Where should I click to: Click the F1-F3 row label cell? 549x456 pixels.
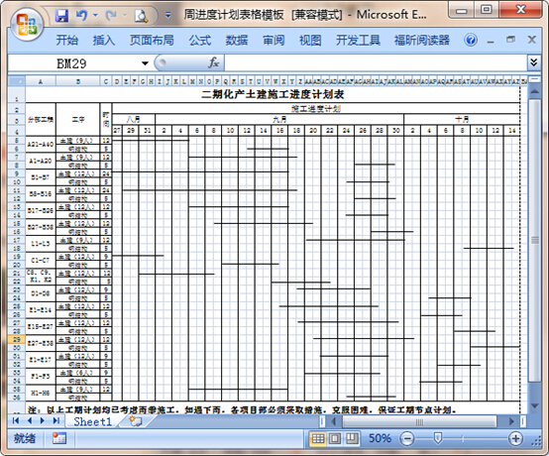[41, 377]
